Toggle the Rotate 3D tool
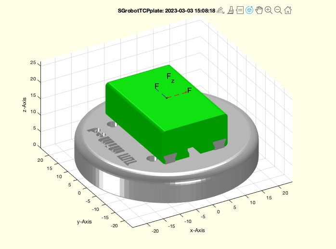 pyautogui.click(x=249, y=10)
